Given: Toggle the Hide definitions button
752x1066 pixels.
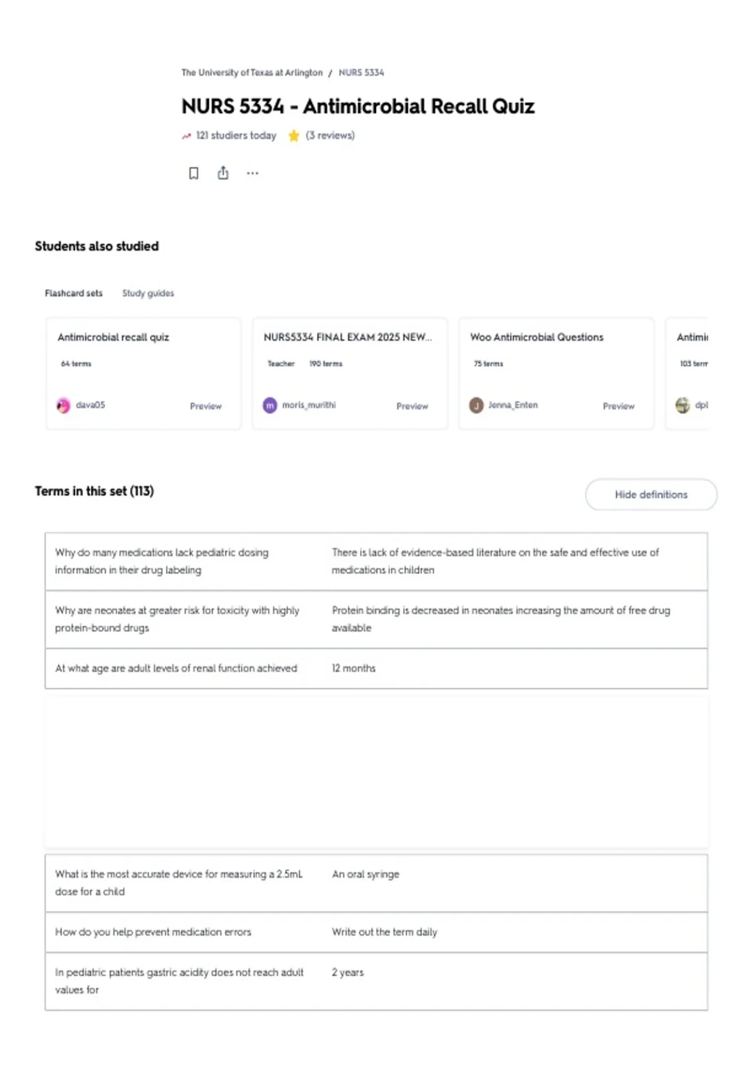Looking at the screenshot, I should click(651, 495).
